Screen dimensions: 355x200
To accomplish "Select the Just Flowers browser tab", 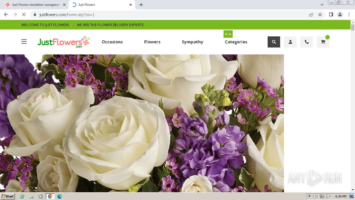I will click(101, 5).
